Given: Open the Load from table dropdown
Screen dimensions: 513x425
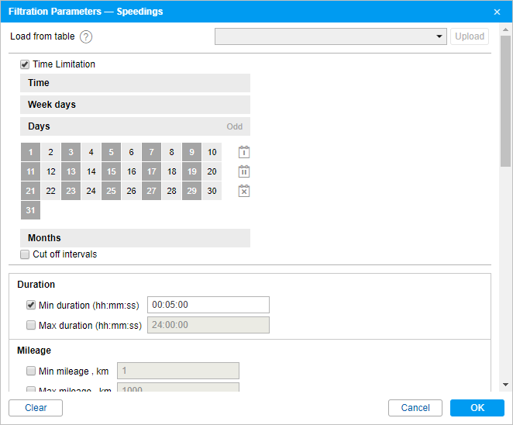Looking at the screenshot, I should pos(331,36).
